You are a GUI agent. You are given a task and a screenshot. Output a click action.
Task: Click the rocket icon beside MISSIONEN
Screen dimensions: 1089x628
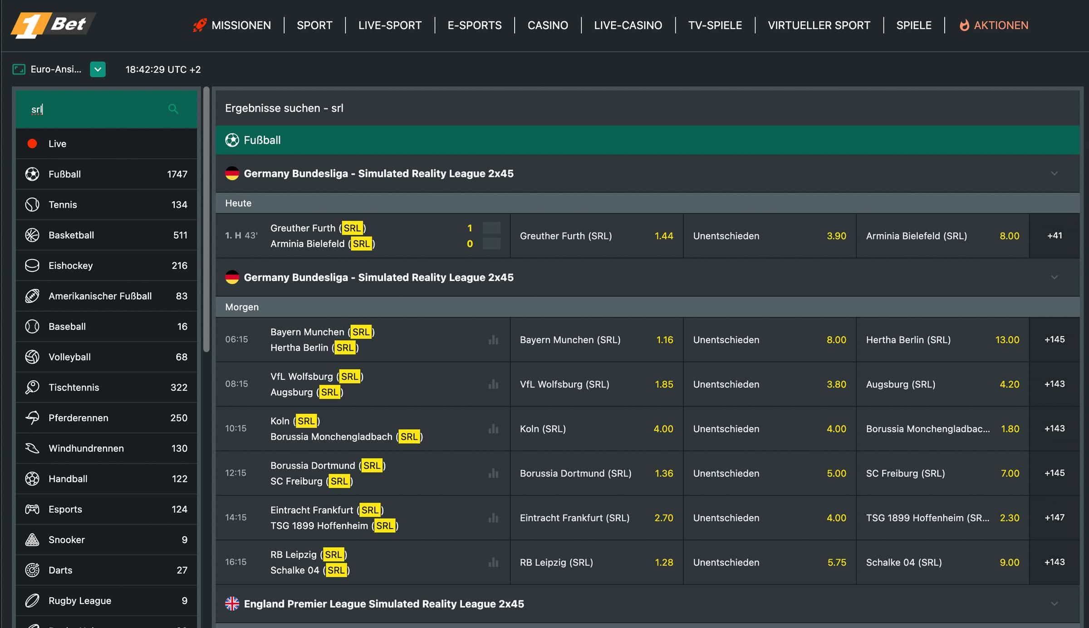pyautogui.click(x=199, y=25)
